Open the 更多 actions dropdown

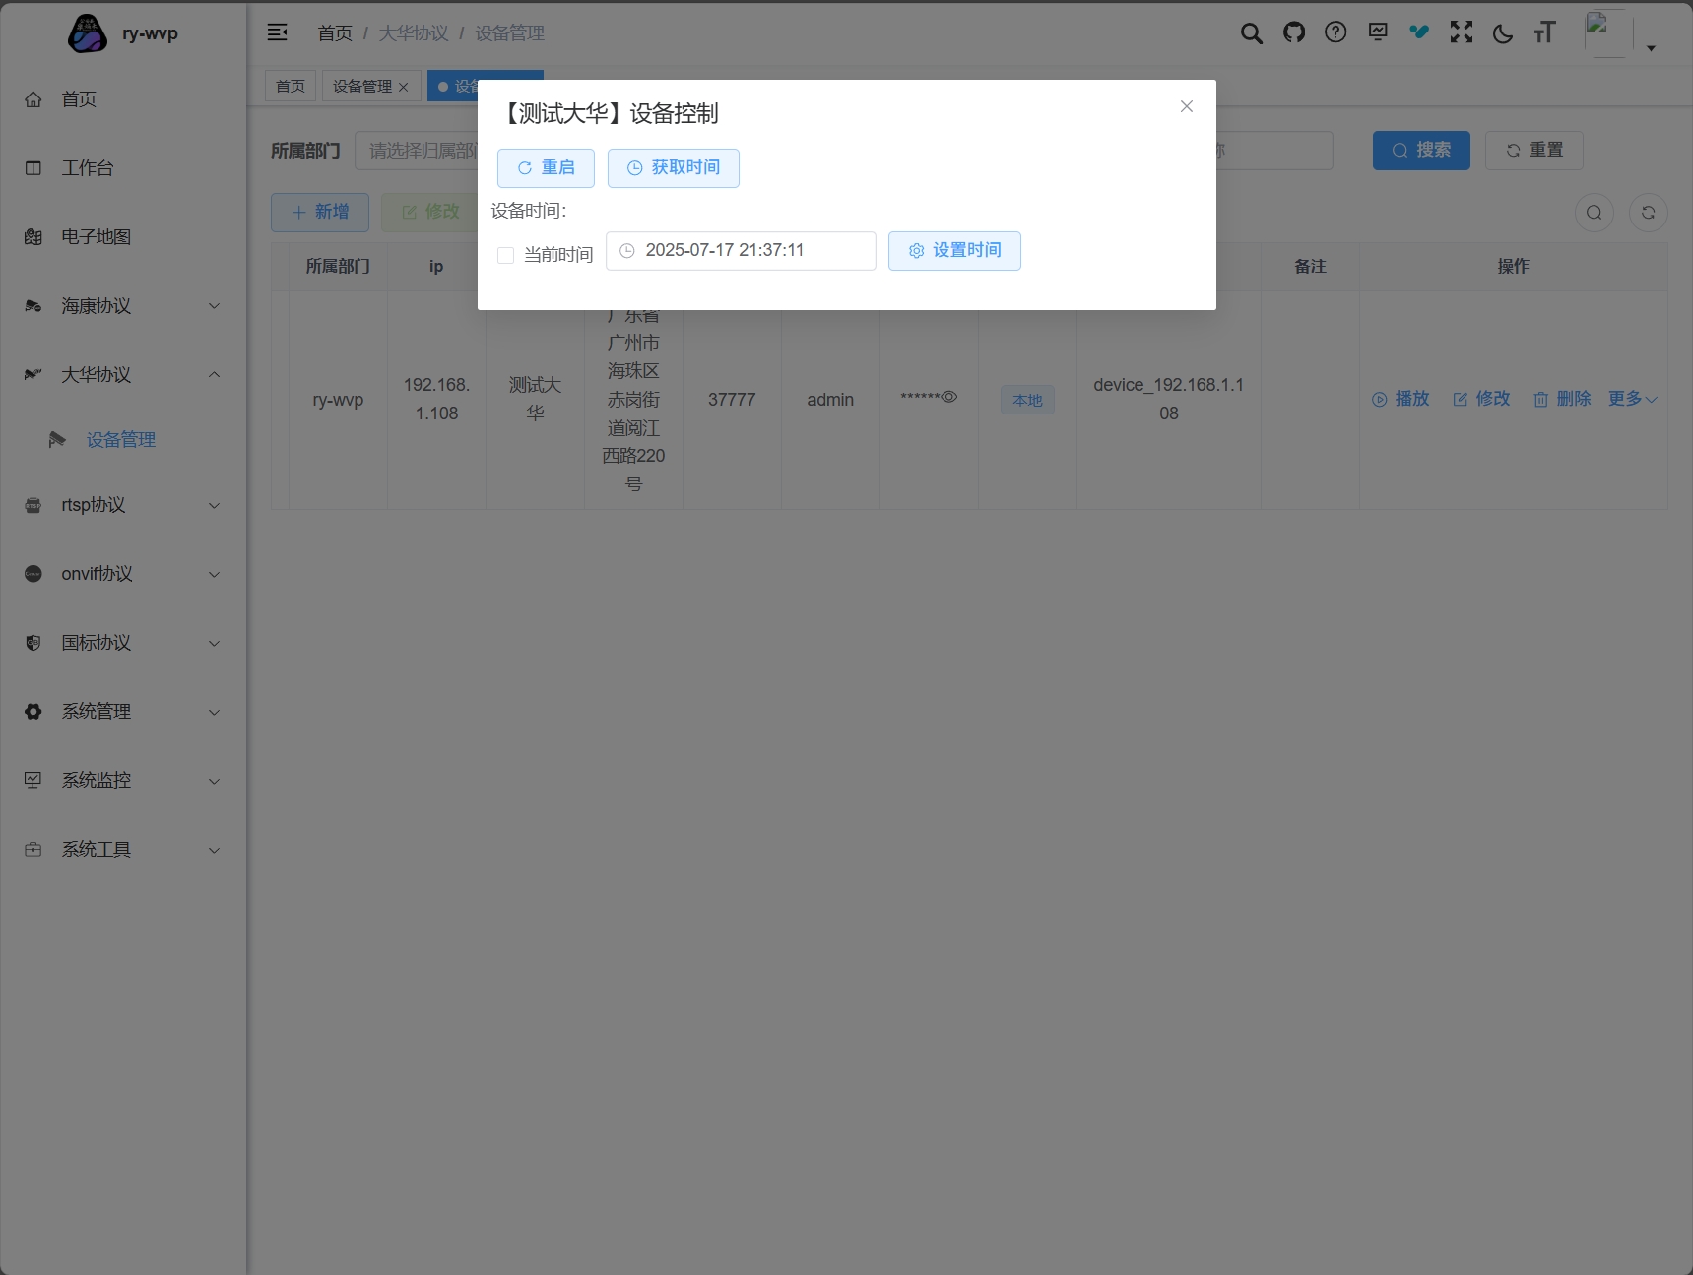[1632, 399]
